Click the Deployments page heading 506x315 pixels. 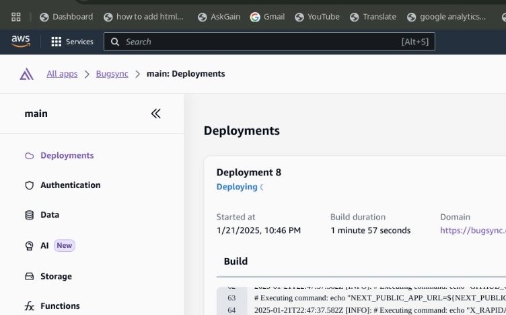point(242,131)
